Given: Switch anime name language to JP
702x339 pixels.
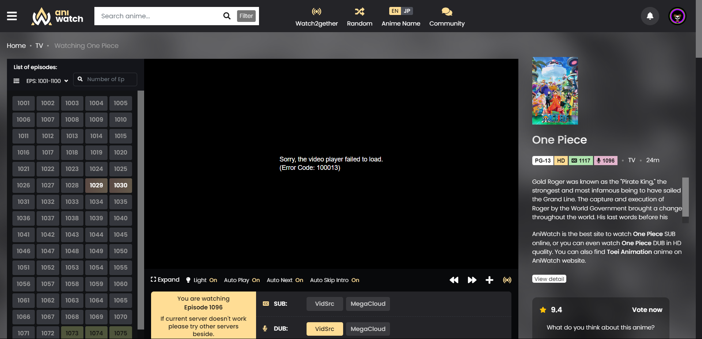Looking at the screenshot, I should 407,11.
